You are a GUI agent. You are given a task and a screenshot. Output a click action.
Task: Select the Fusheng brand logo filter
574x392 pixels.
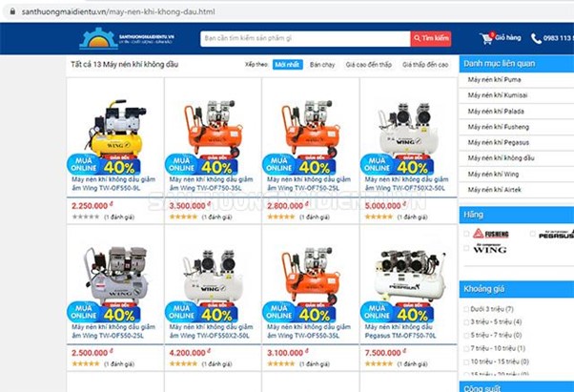[490, 234]
